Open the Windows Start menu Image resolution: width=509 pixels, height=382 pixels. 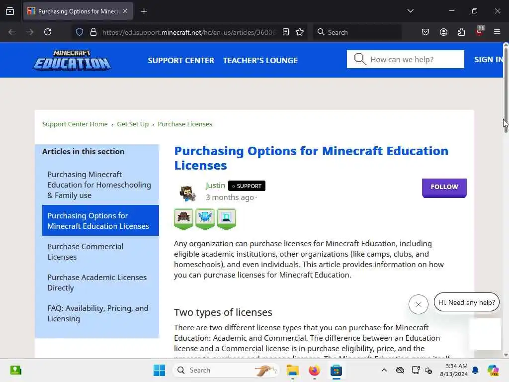[x=159, y=370]
